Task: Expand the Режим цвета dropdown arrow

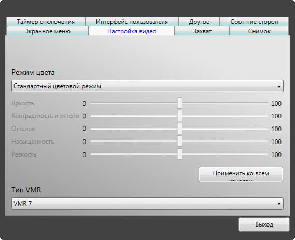Action: point(279,87)
